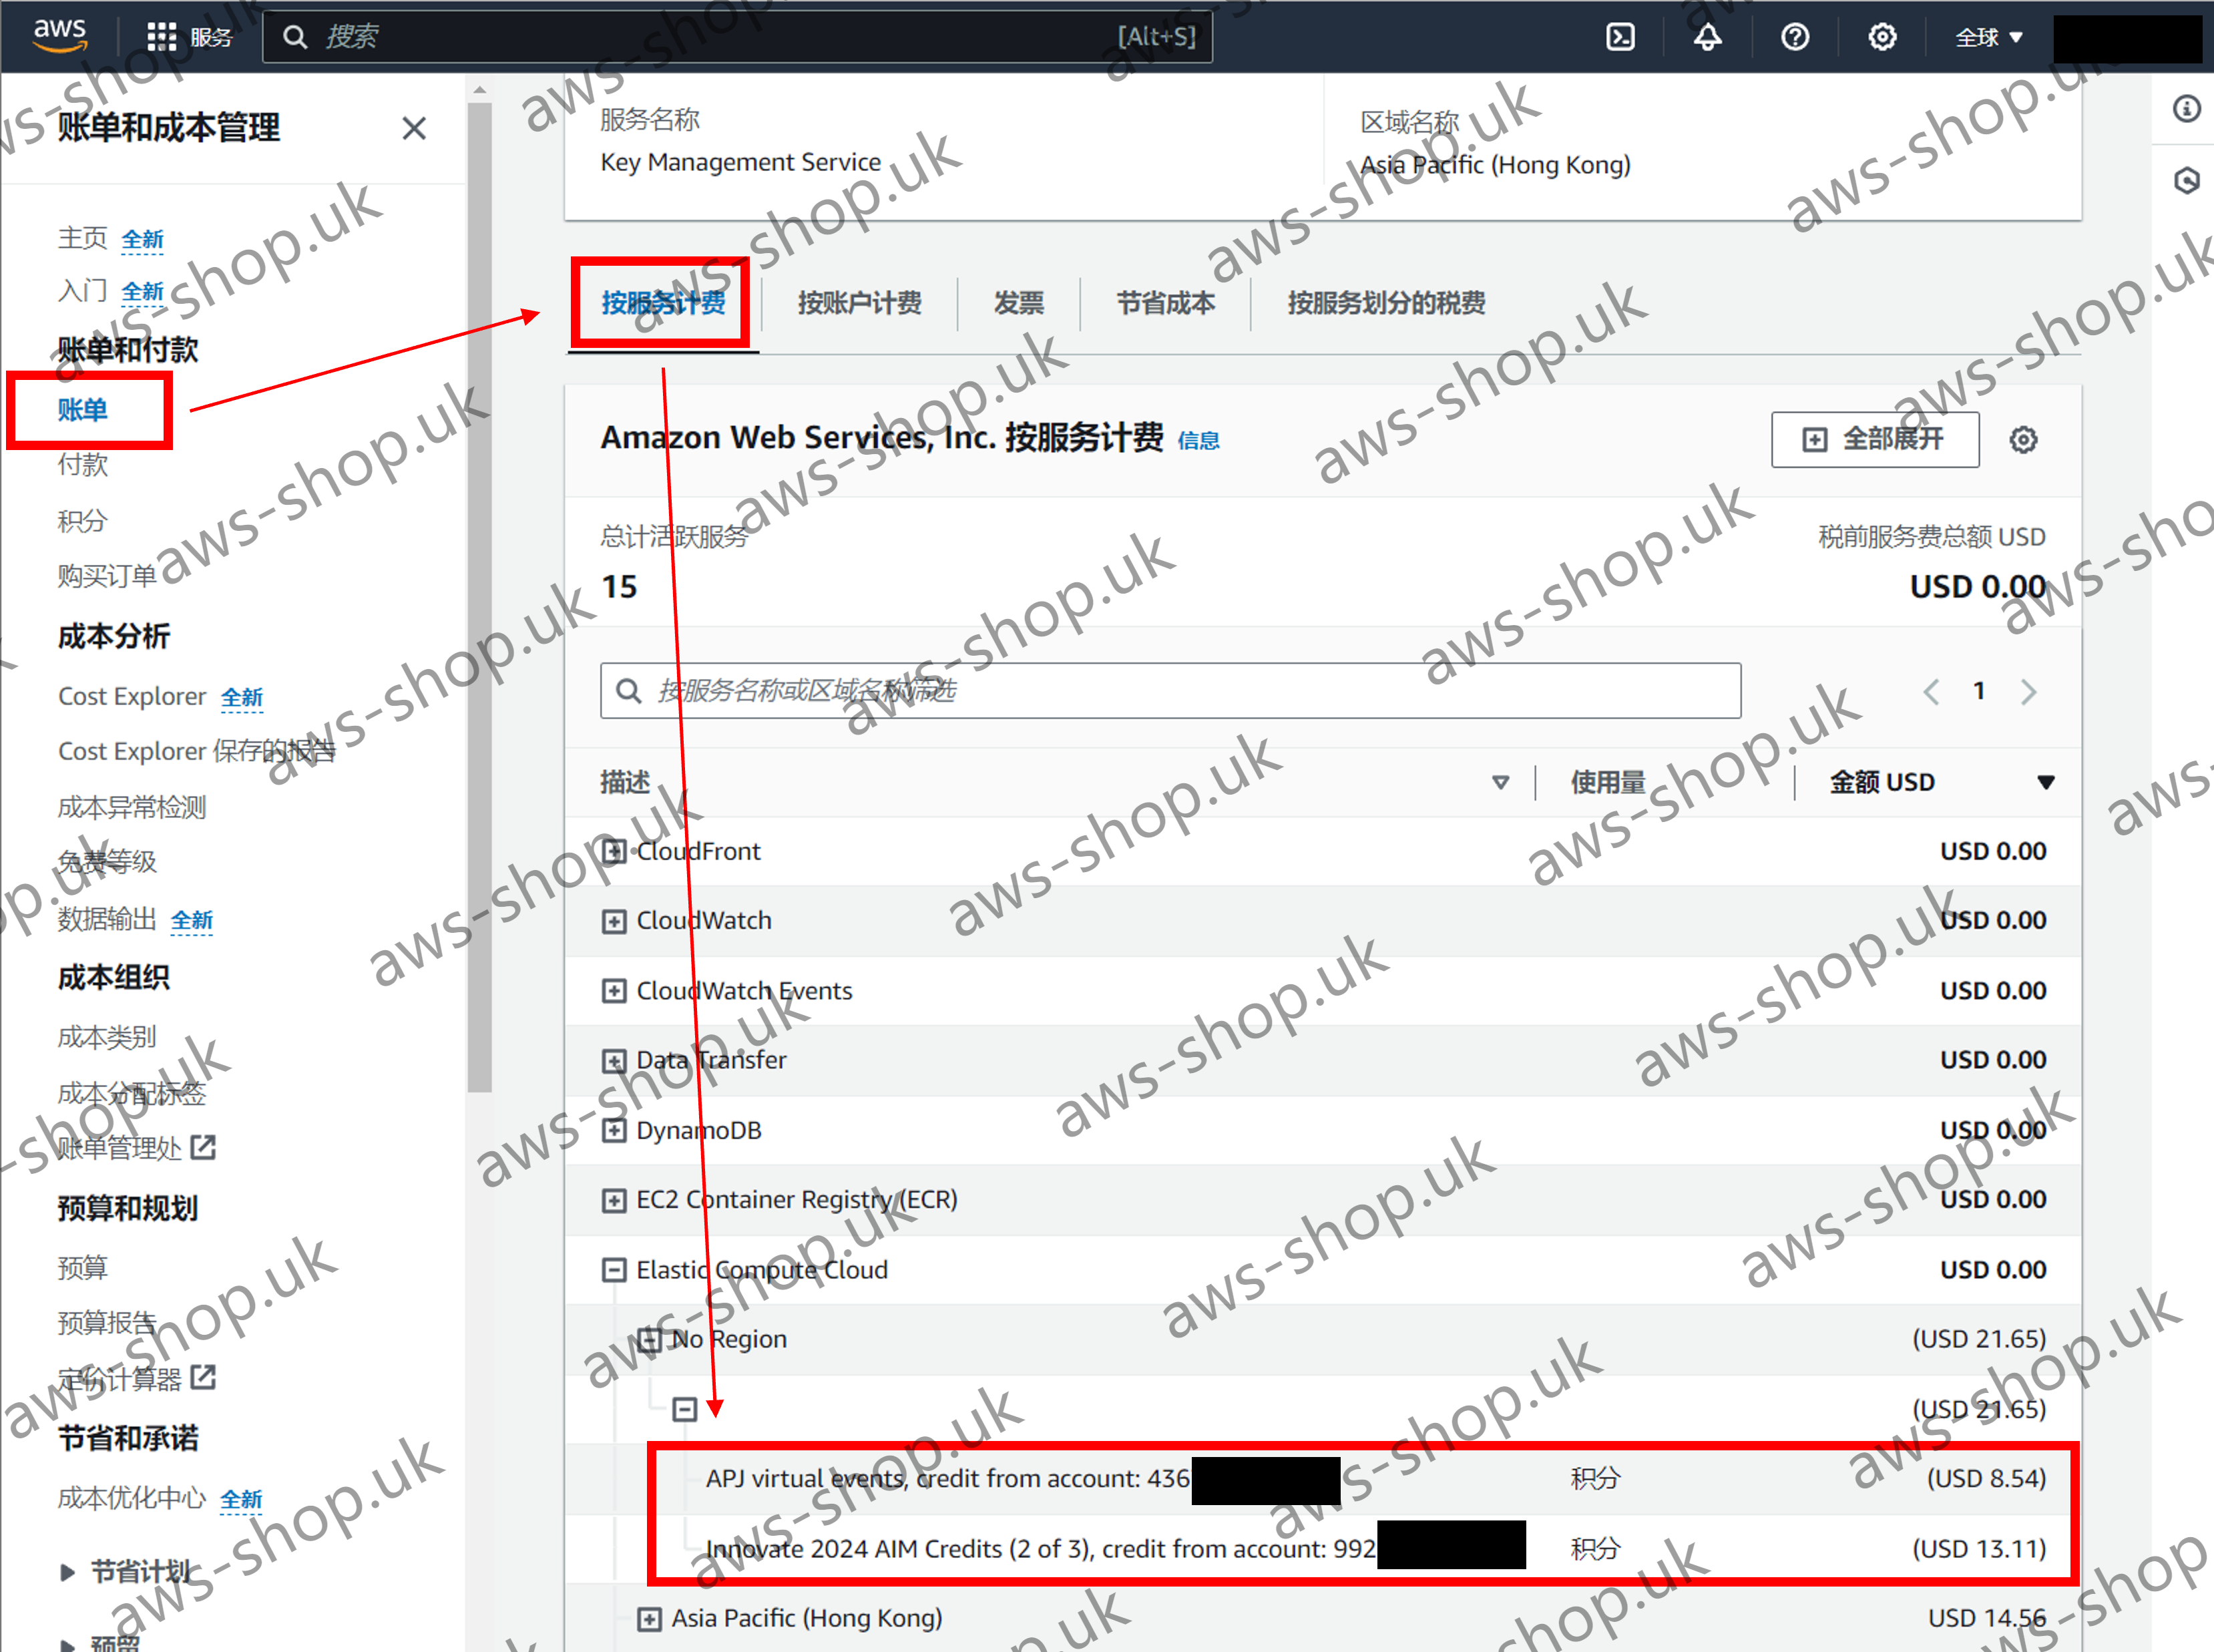Open CloudShell terminal icon in top bar

click(x=1620, y=37)
